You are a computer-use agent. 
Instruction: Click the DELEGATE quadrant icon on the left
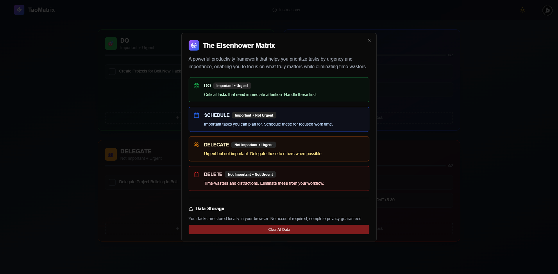[110, 154]
